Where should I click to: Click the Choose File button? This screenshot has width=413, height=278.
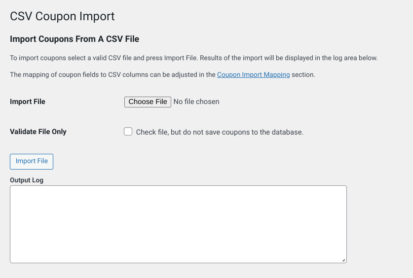[148, 102]
